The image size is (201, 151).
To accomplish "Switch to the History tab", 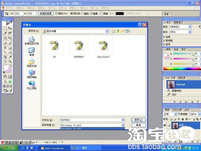I will (177, 110).
